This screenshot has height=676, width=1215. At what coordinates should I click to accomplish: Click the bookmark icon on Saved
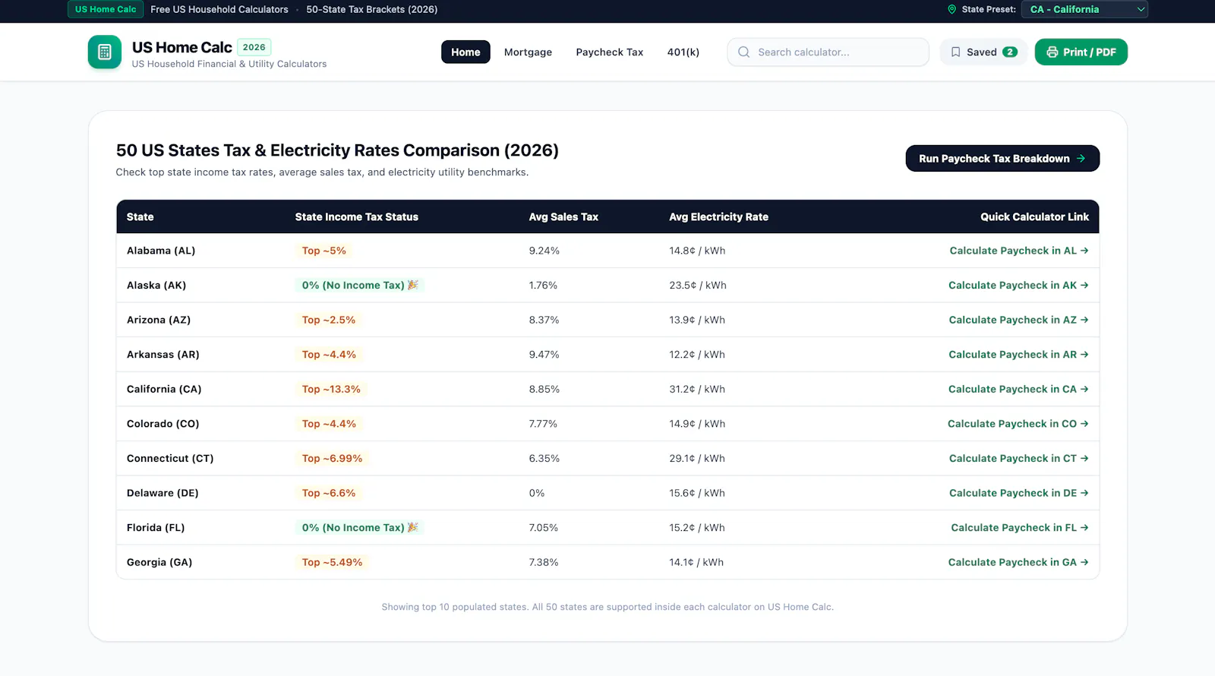pyautogui.click(x=955, y=52)
